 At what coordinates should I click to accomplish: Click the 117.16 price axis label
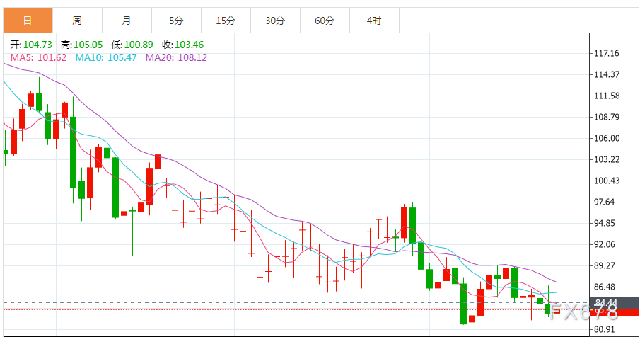(607, 53)
